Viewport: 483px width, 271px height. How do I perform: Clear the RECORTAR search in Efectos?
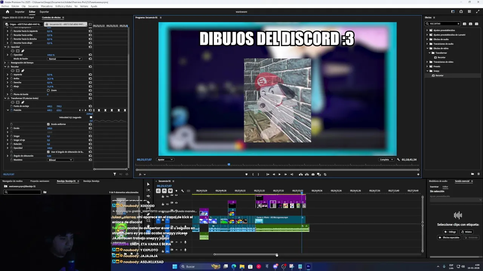click(x=458, y=24)
